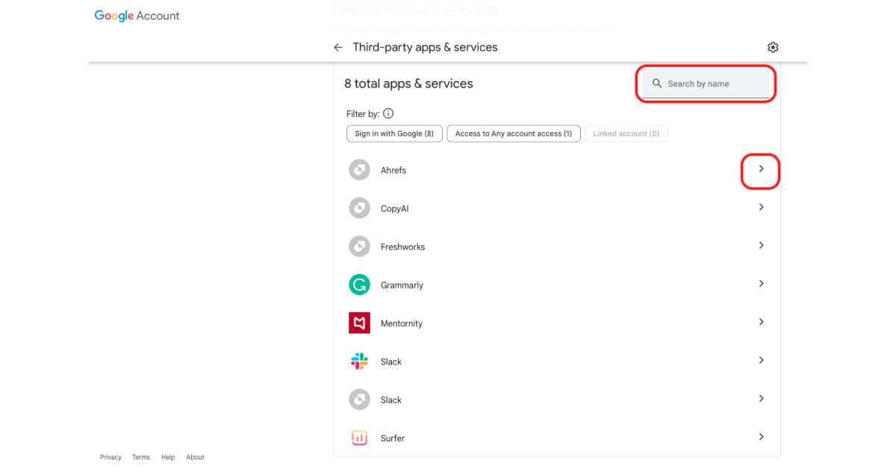Expand the Surfer row chevron
The width and height of the screenshot is (896, 468).
[761, 437]
